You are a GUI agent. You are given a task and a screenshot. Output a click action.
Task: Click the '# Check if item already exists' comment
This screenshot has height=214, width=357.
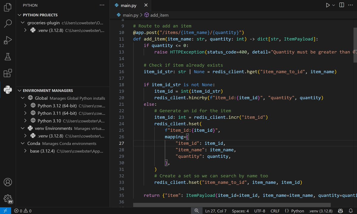[x=183, y=65]
